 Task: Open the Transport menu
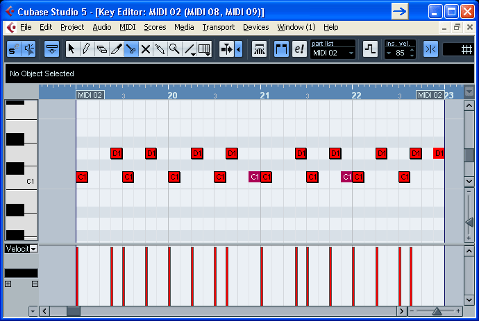(x=219, y=27)
